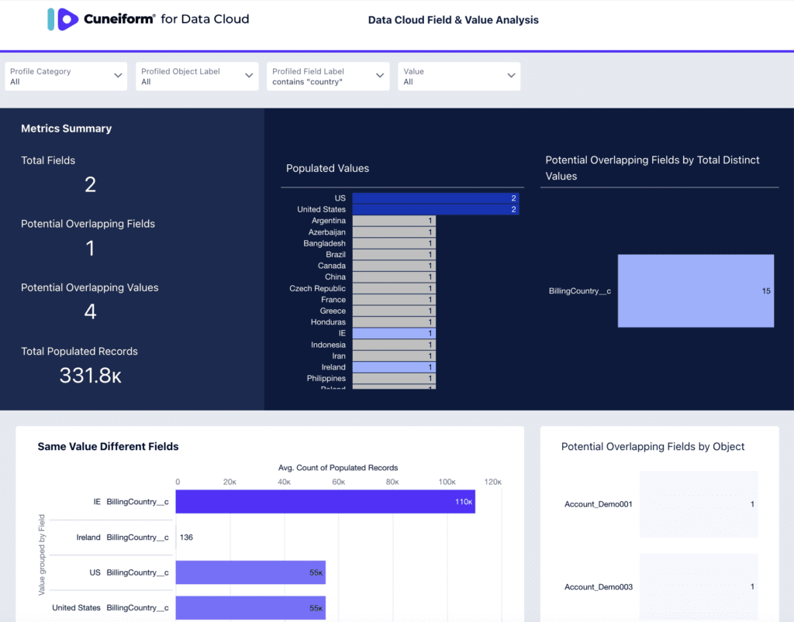Click the Data Cloud Field & Value Analysis title
The width and height of the screenshot is (794, 622).
click(x=453, y=20)
